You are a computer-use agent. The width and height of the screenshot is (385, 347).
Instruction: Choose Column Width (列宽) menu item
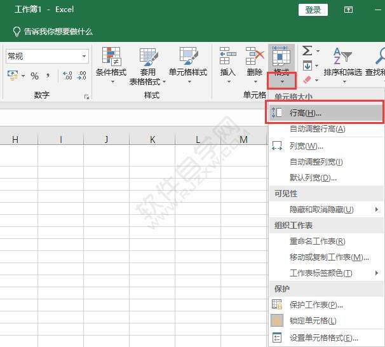[306, 146]
